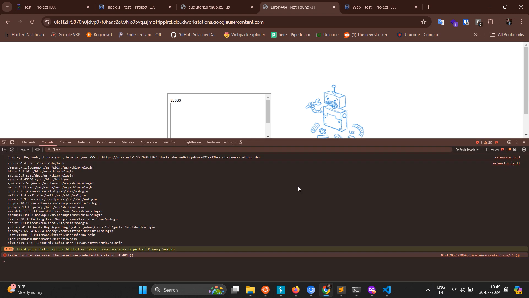This screenshot has width=529, height=298.
Task: Open console settings via gear icon
Action: coord(524,150)
